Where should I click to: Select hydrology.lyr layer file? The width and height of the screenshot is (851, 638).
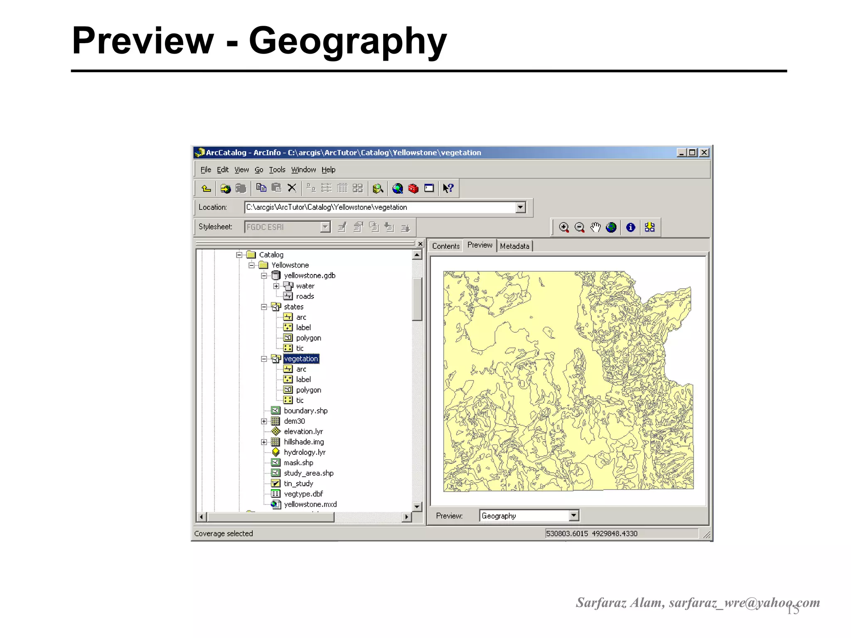[305, 452]
